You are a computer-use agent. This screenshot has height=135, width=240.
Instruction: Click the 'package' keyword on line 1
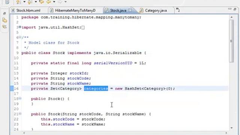point(30,17)
